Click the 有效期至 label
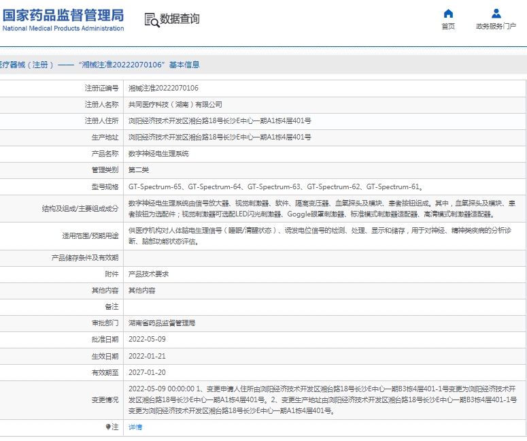Image resolution: width=527 pixels, height=441 pixels. (x=105, y=373)
